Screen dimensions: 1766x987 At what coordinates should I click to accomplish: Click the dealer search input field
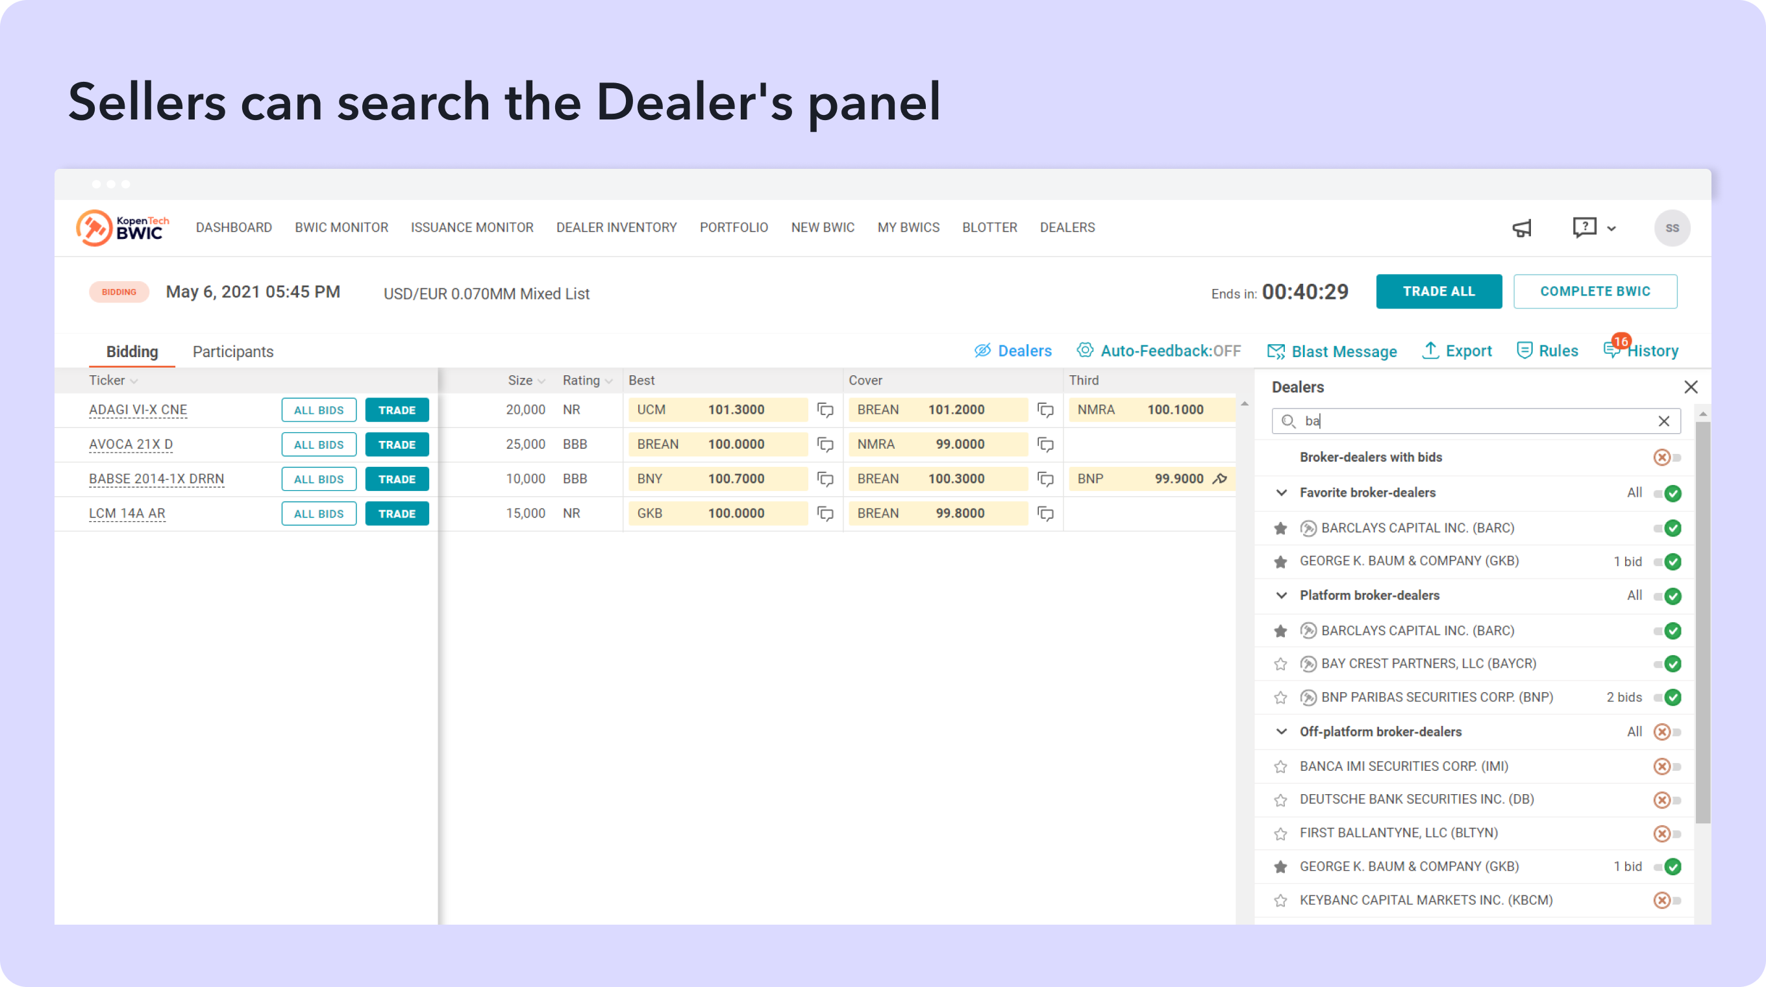click(1476, 421)
